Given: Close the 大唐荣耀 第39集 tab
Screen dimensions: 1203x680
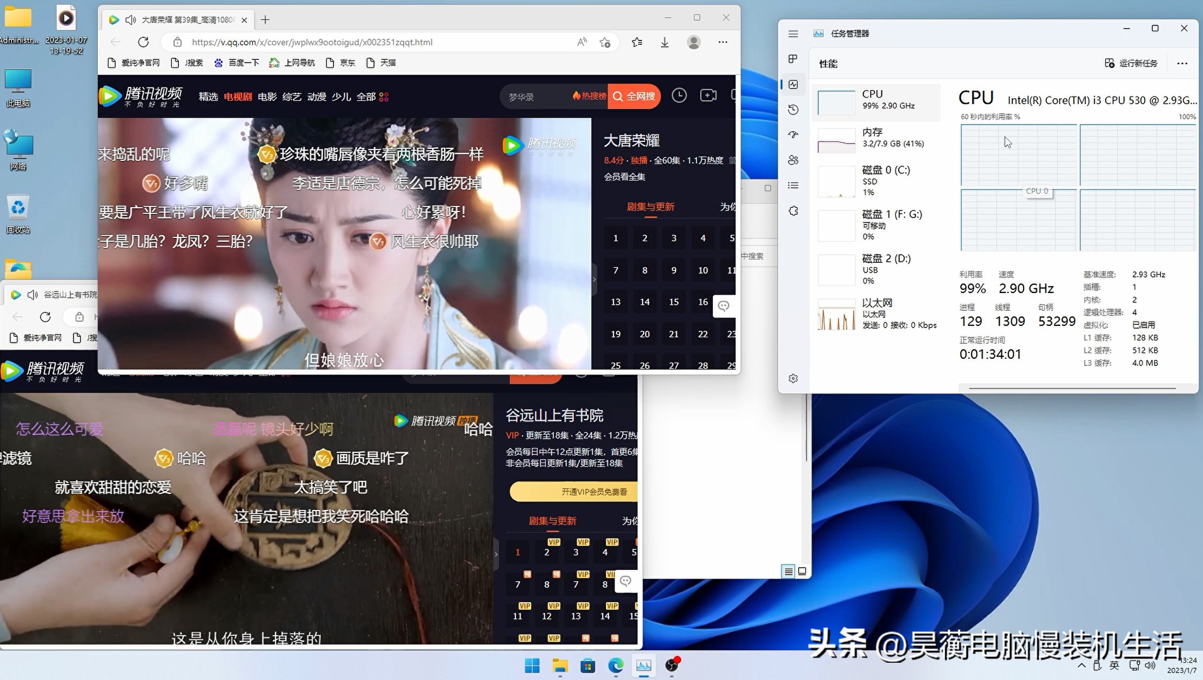Looking at the screenshot, I should 244,20.
